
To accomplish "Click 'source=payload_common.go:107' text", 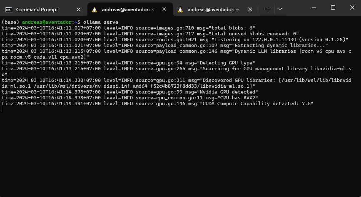I will point(177,46).
